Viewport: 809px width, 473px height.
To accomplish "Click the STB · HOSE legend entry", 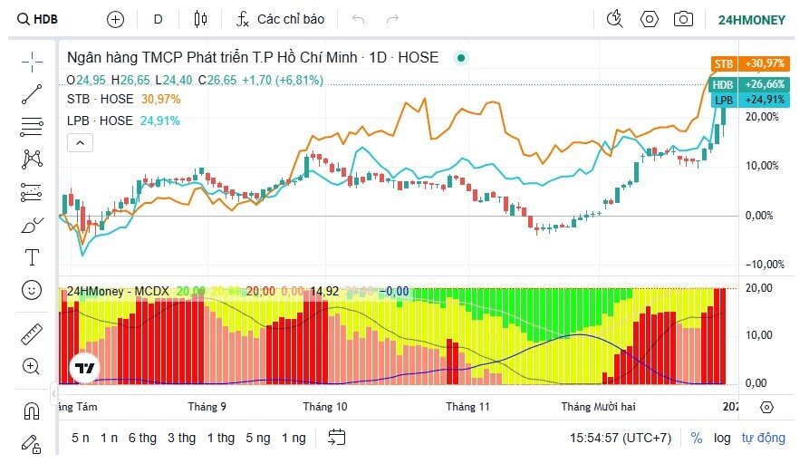I will coord(100,99).
